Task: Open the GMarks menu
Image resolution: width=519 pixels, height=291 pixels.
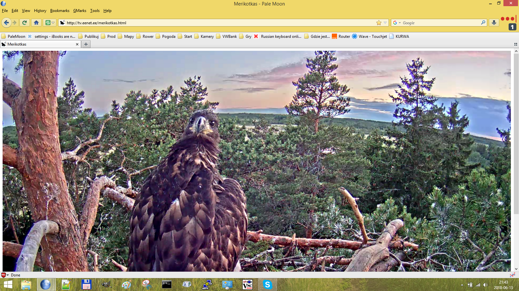Action: [80, 11]
